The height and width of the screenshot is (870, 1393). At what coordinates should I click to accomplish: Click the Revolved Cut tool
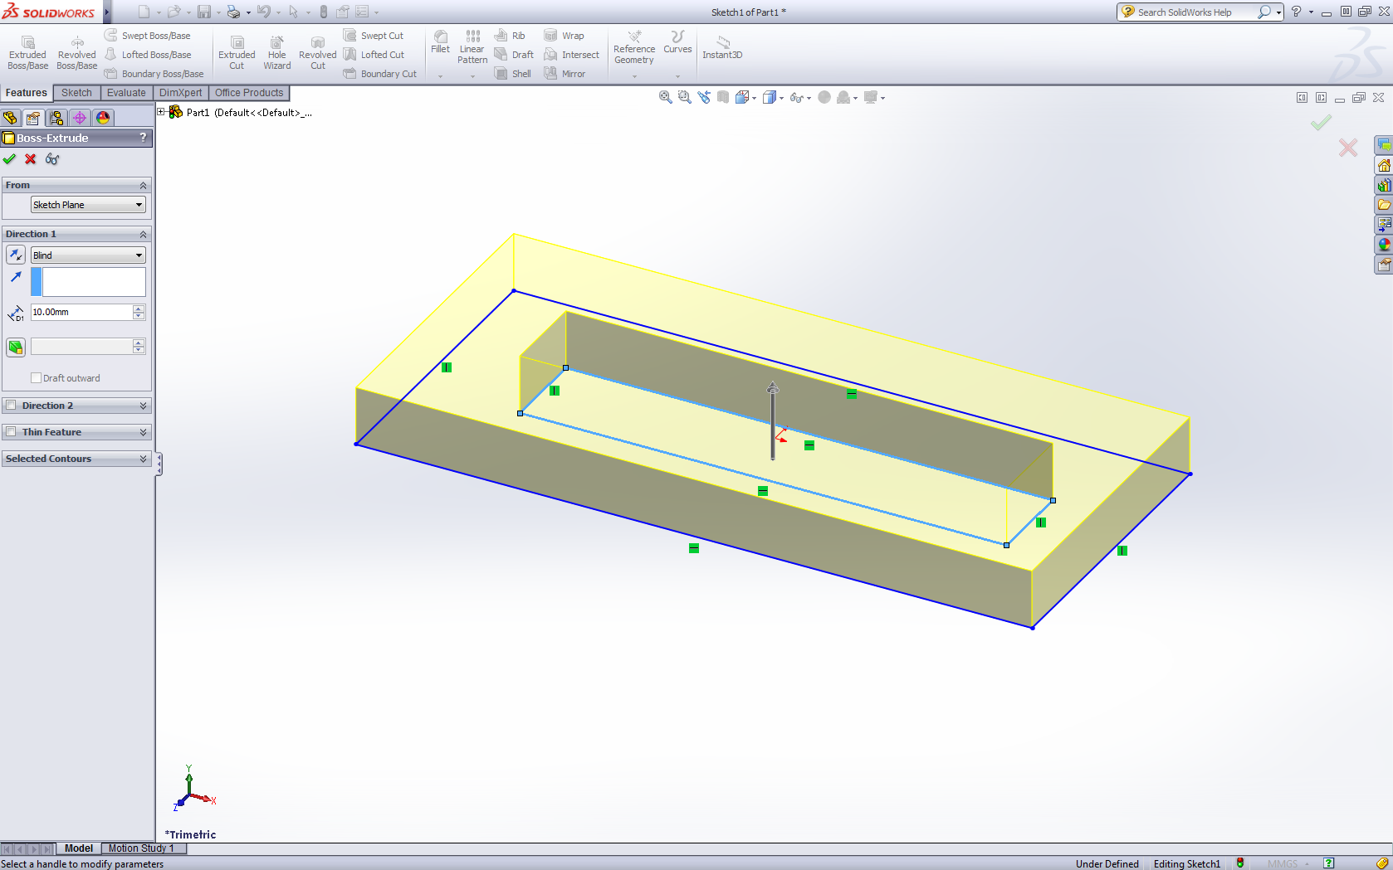[x=318, y=53]
